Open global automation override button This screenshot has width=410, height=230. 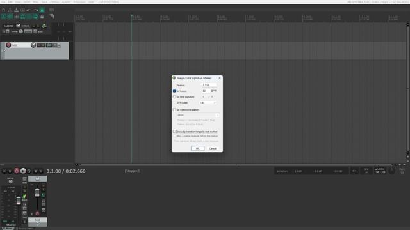[380, 171]
